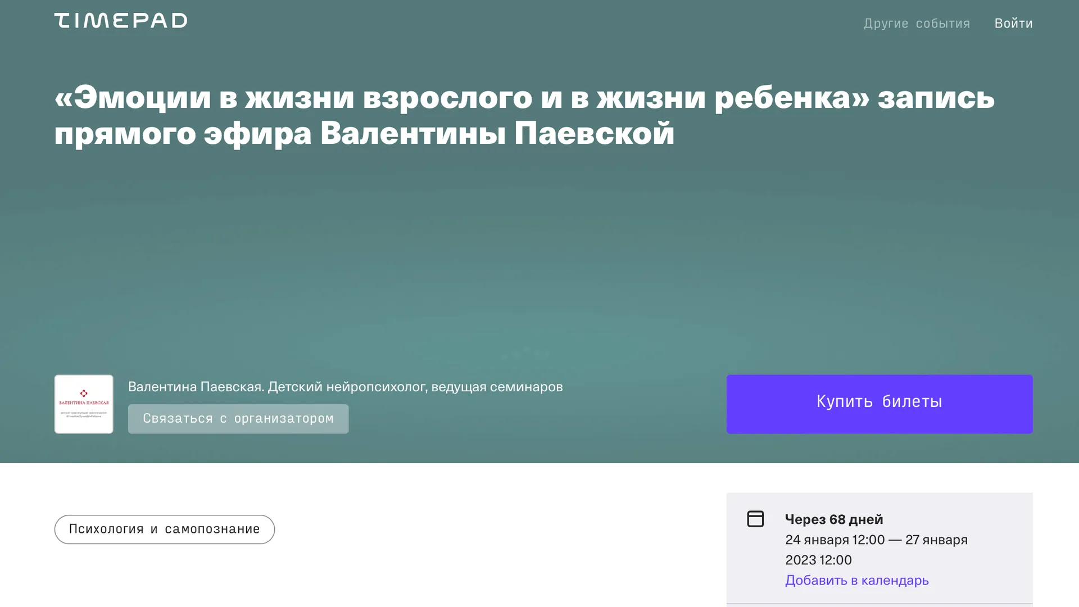Click the TIMEPAD logo
1079x607 pixels.
(120, 21)
